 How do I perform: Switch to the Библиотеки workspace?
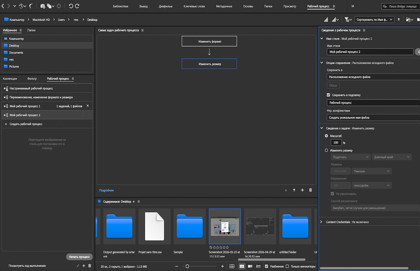[x=120, y=6]
